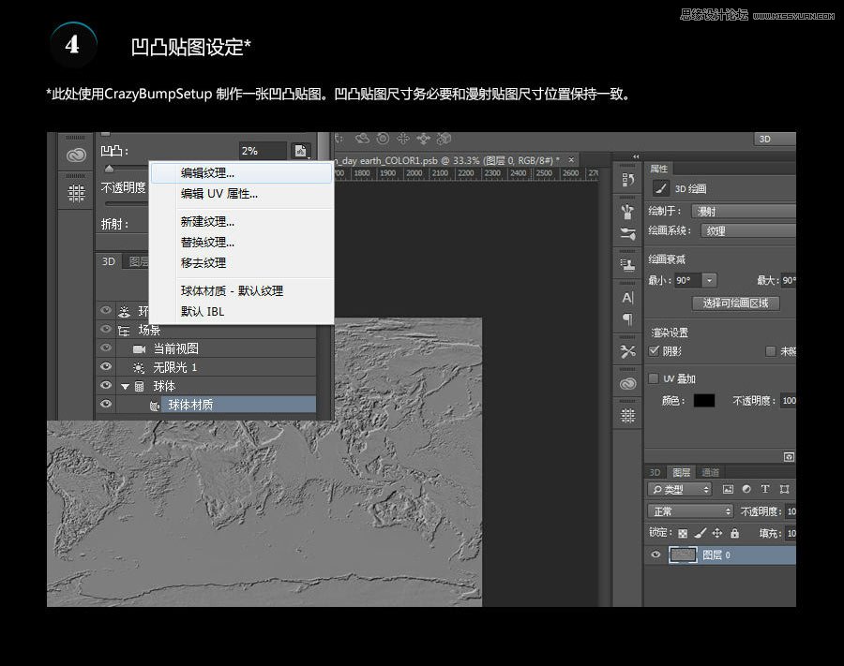This screenshot has height=666, width=844.
Task: Choose 新建纹理... from the menu
Action: 242,221
